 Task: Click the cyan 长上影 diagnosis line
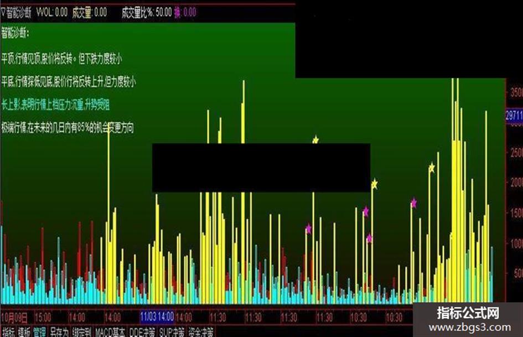pyautogui.click(x=55, y=105)
